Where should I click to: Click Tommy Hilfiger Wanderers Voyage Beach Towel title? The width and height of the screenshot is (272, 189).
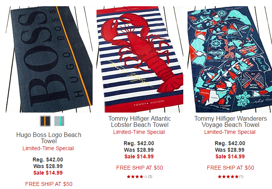tap(231, 121)
